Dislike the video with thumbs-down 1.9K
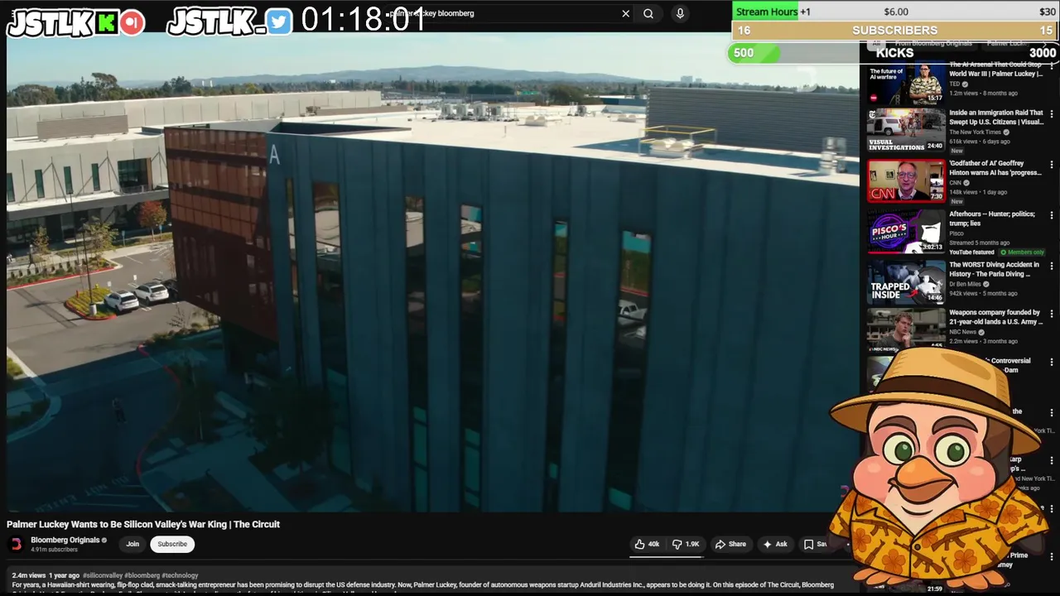Image resolution: width=1060 pixels, height=596 pixels. click(x=686, y=544)
